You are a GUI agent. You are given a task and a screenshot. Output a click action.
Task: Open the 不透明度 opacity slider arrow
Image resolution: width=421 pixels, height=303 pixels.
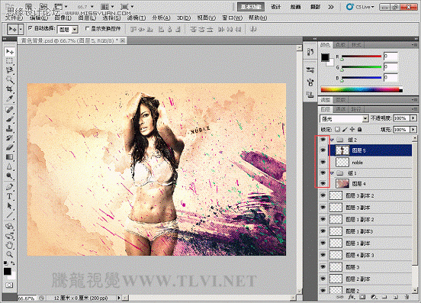(x=413, y=118)
